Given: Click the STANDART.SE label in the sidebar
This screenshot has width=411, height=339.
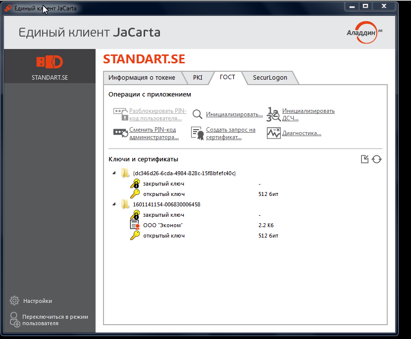Looking at the screenshot, I should [50, 78].
